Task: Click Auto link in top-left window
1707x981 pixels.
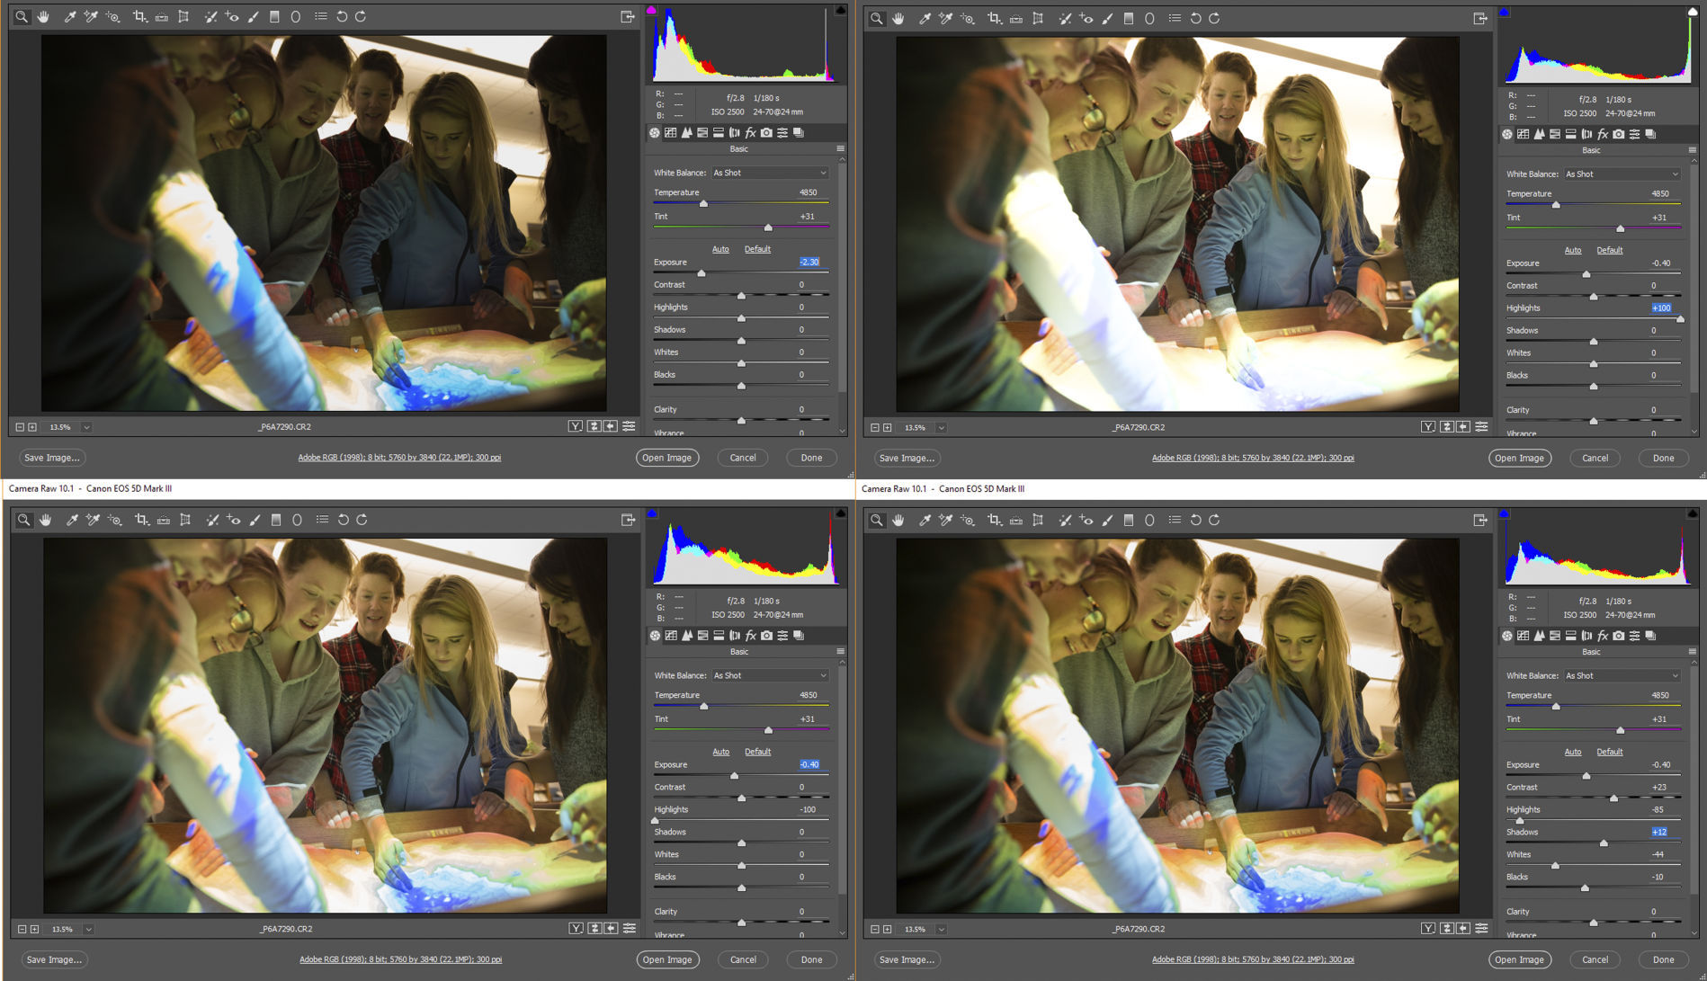Action: [720, 249]
